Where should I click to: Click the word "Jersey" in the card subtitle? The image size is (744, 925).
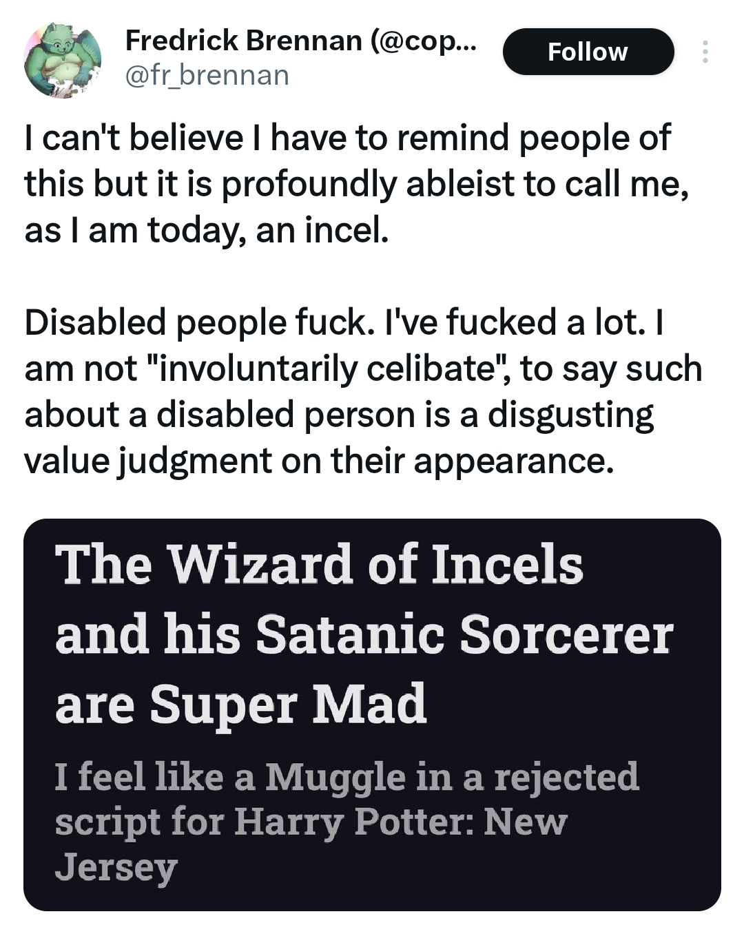pyautogui.click(x=116, y=867)
